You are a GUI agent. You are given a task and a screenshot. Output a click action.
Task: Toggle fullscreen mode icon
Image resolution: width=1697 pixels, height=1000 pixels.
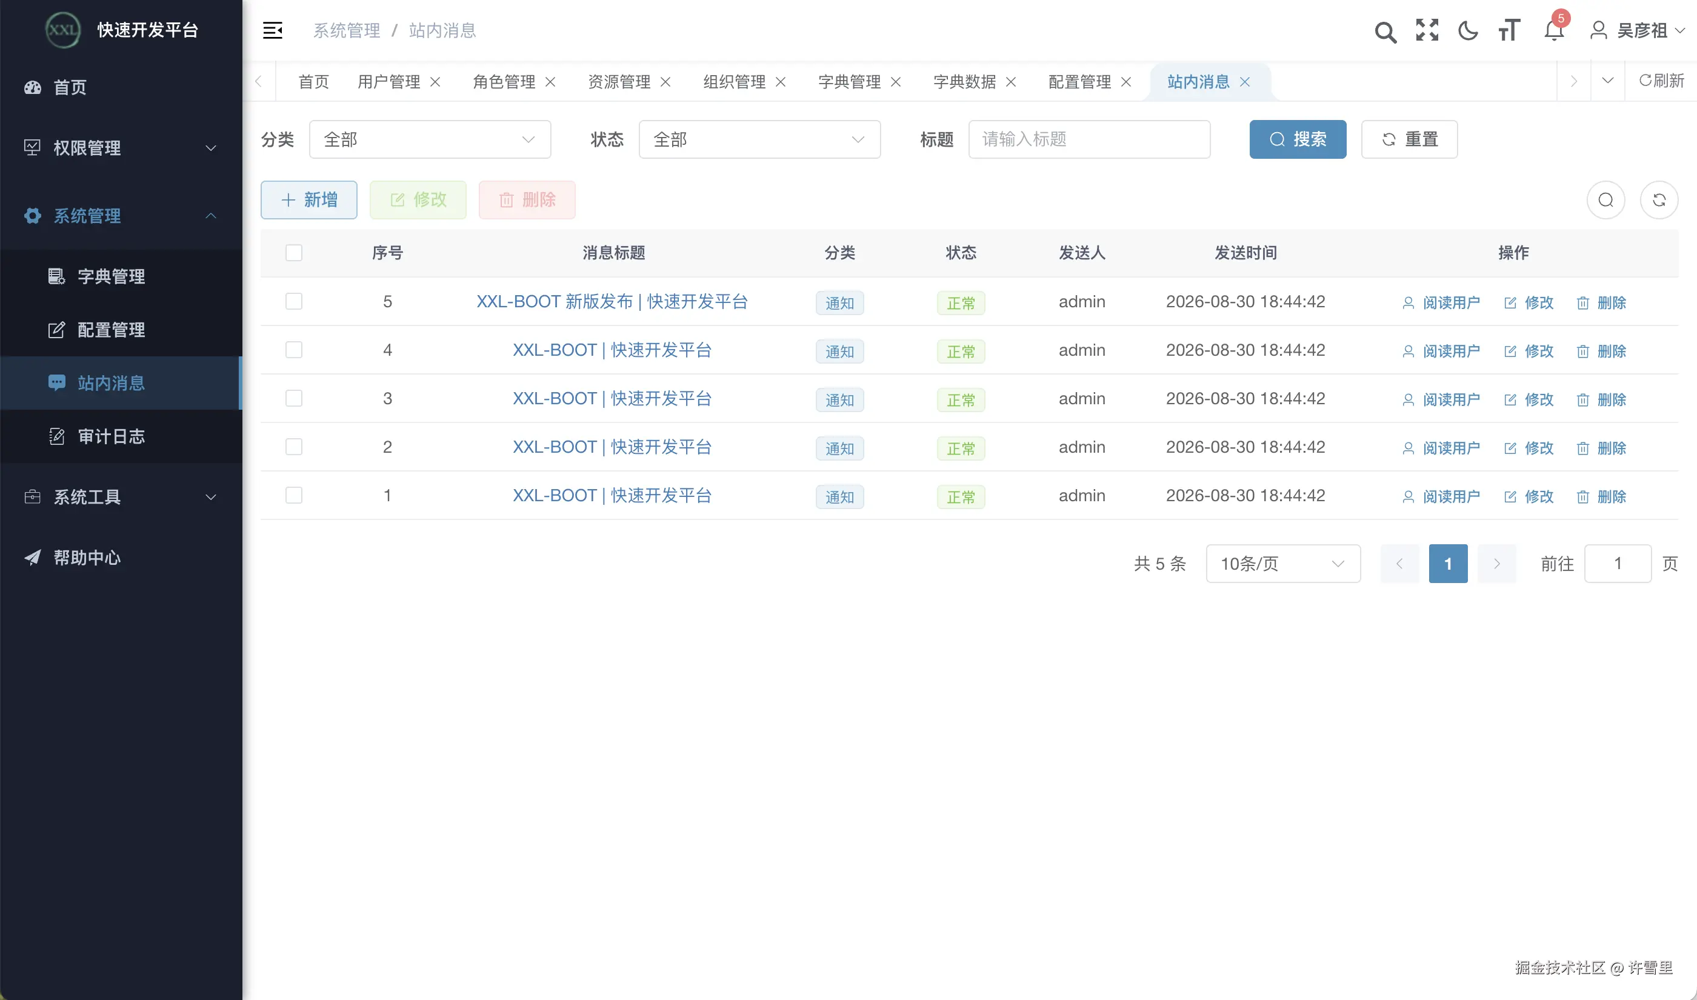tap(1427, 30)
